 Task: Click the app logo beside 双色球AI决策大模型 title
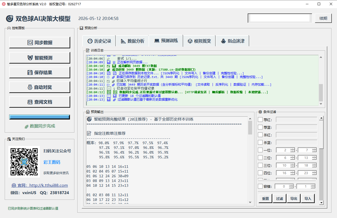coord(9,19)
